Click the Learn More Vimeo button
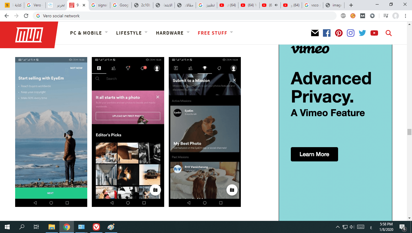 (314, 154)
